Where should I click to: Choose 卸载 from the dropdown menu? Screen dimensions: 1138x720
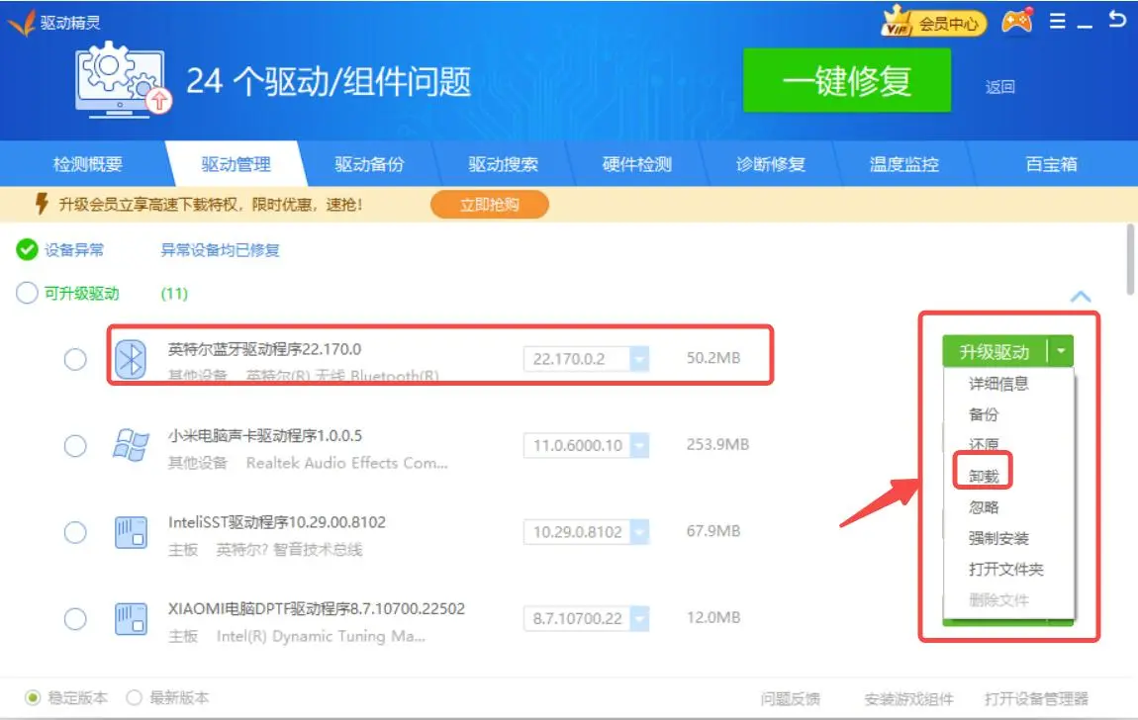(984, 477)
